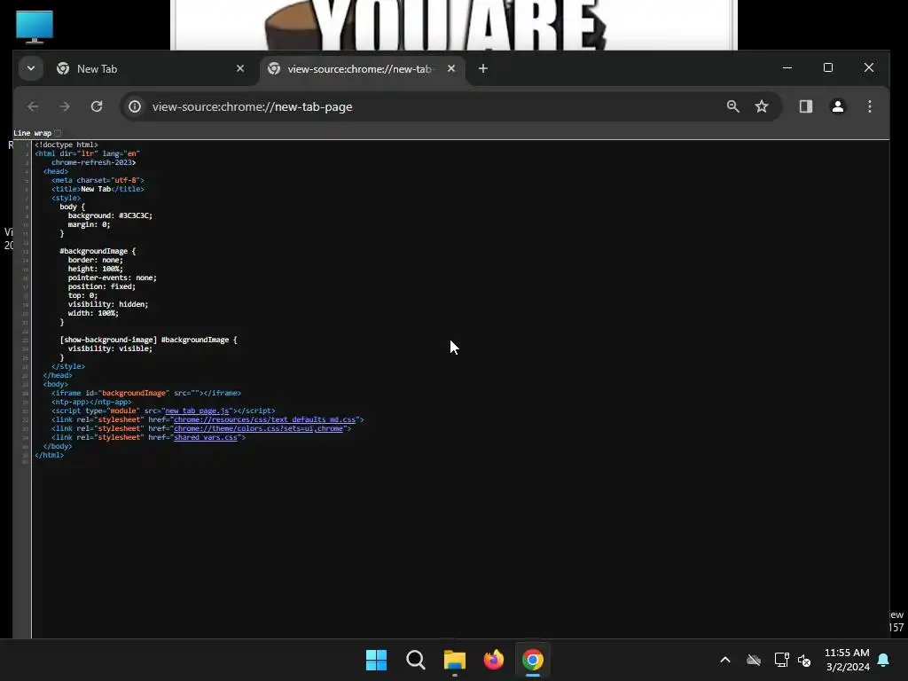Reload the current page
Screen dimensions: 908x681
97,106
